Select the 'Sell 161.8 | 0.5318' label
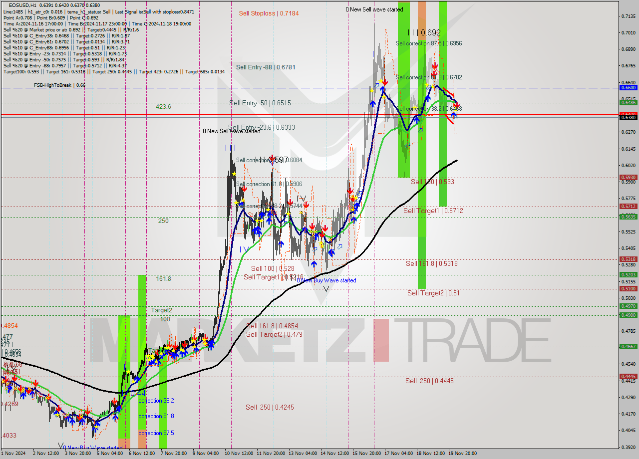Viewport: 639px width, 459px height. 431,263
